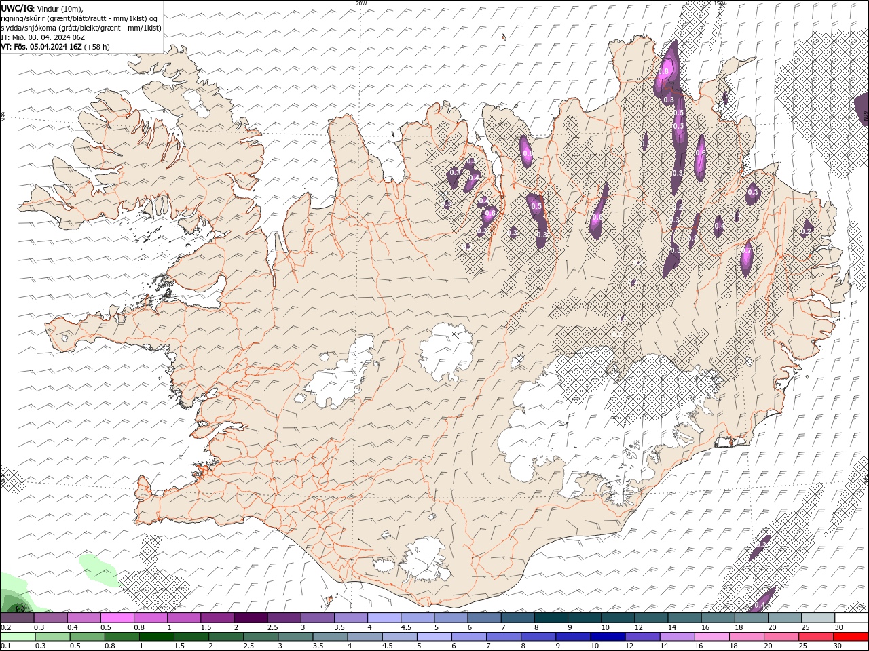Click the pale grey 25 legend swatch

(x=818, y=618)
